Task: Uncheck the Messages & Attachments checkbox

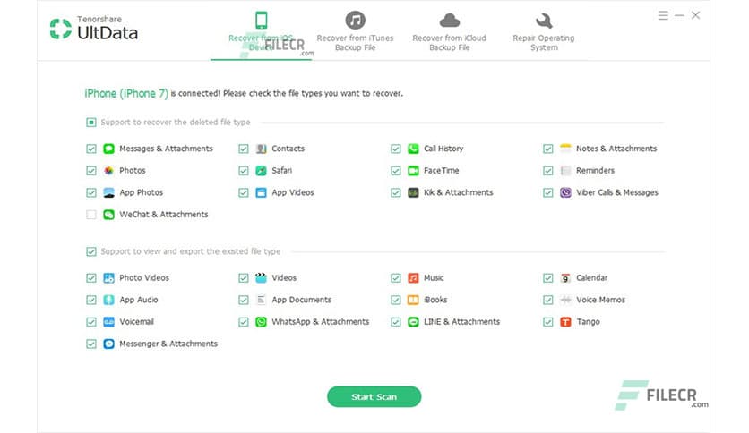Action: [91, 149]
